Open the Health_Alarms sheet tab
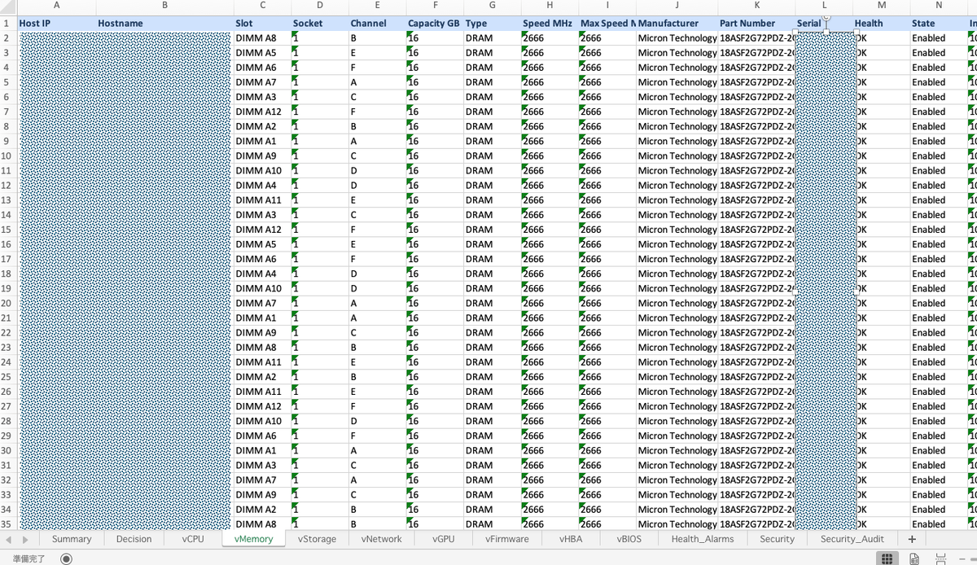Screen dimensions: 977x565 [x=702, y=539]
